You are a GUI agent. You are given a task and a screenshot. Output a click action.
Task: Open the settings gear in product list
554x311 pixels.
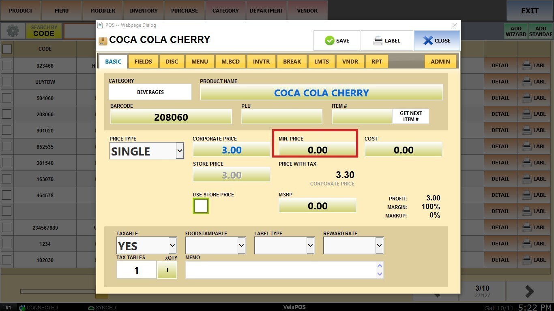pos(13,31)
